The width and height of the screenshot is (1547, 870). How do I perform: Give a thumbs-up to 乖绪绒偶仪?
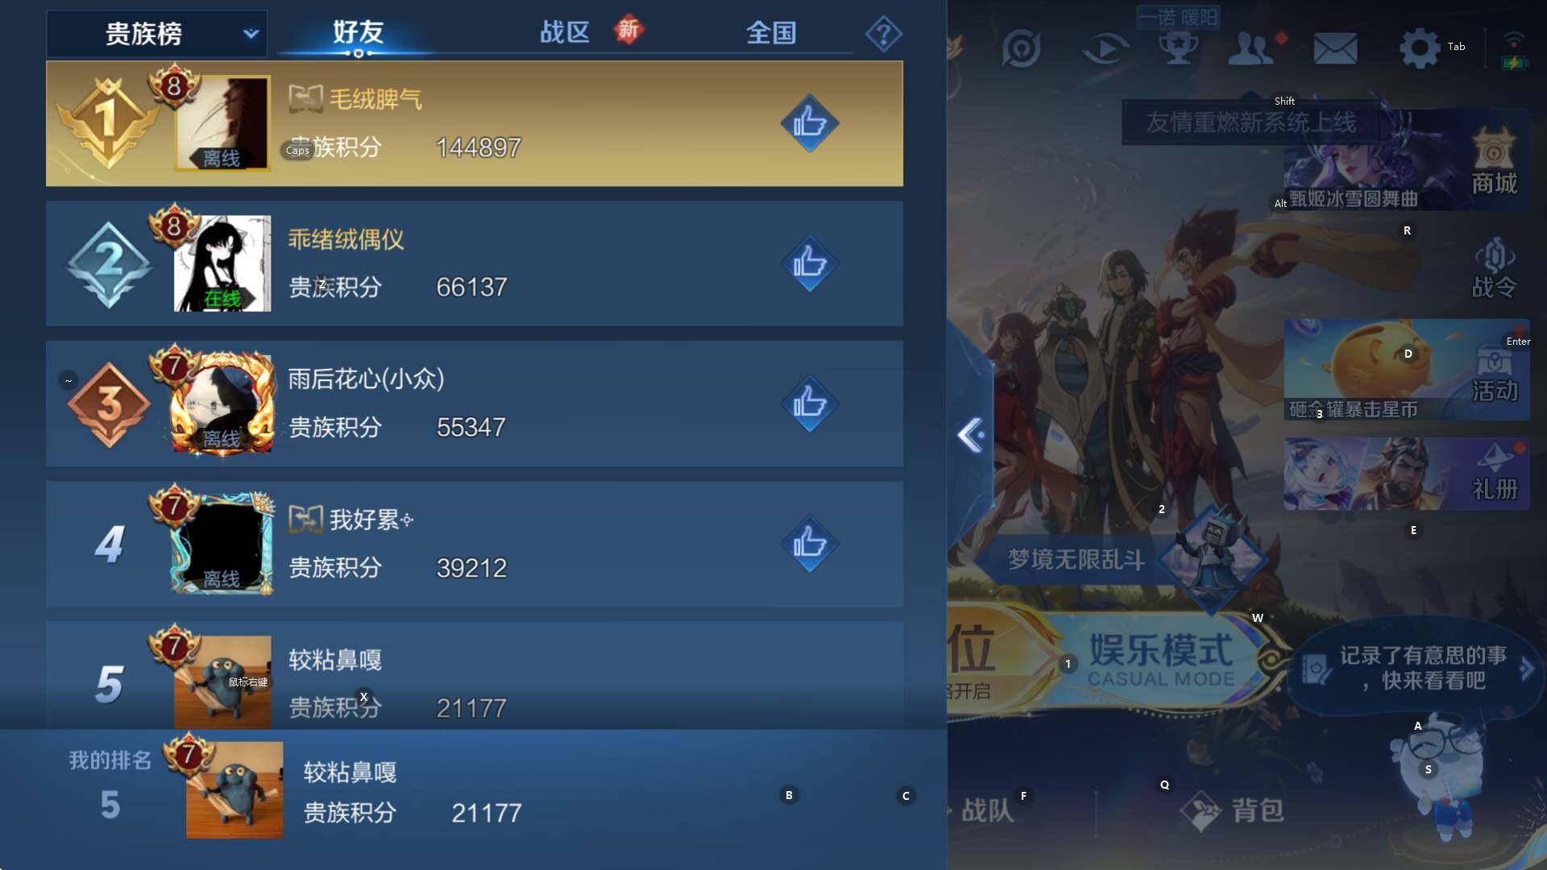(x=810, y=263)
